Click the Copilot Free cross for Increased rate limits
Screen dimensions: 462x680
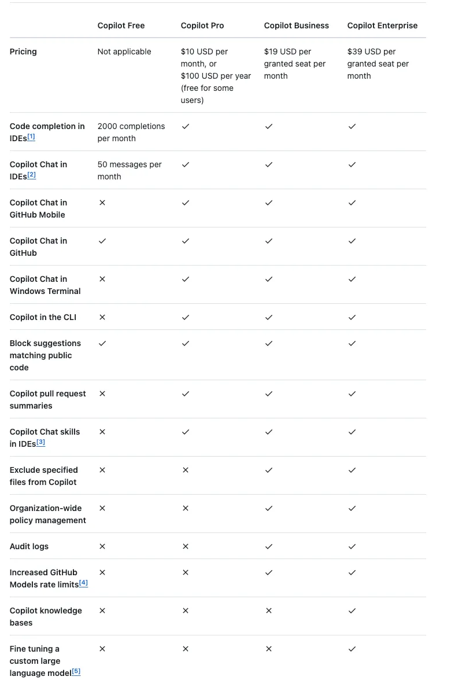click(x=102, y=572)
